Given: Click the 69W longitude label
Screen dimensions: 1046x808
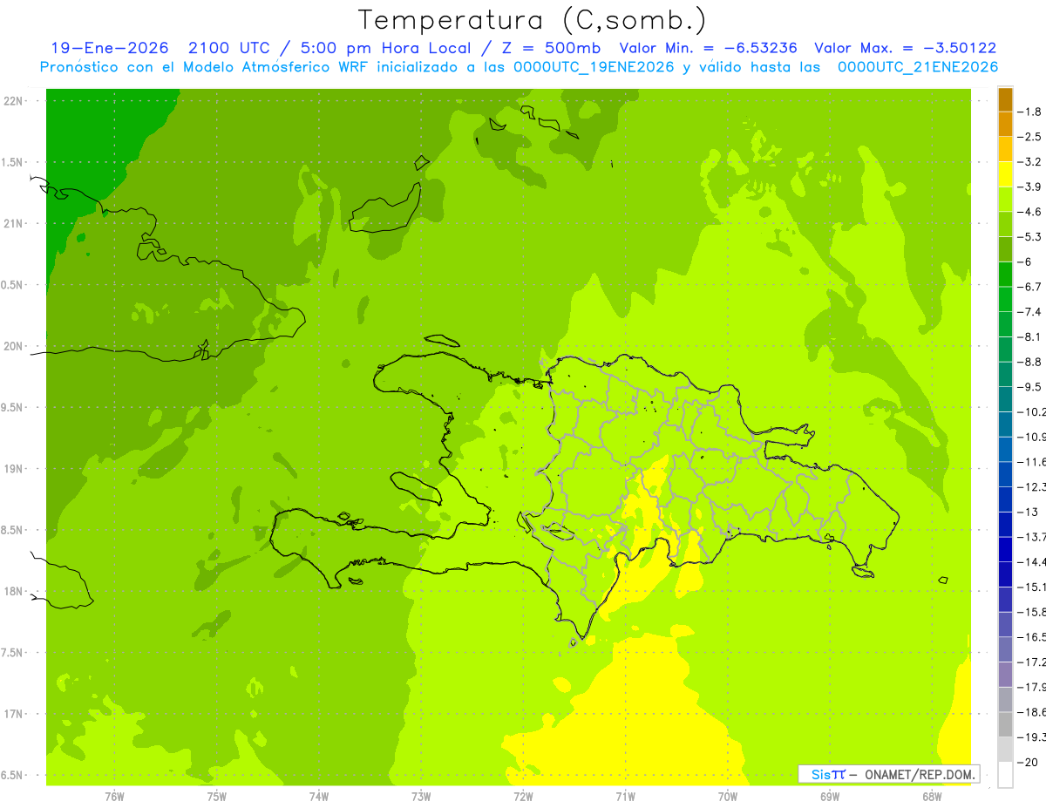Looking at the screenshot, I should coord(830,796).
